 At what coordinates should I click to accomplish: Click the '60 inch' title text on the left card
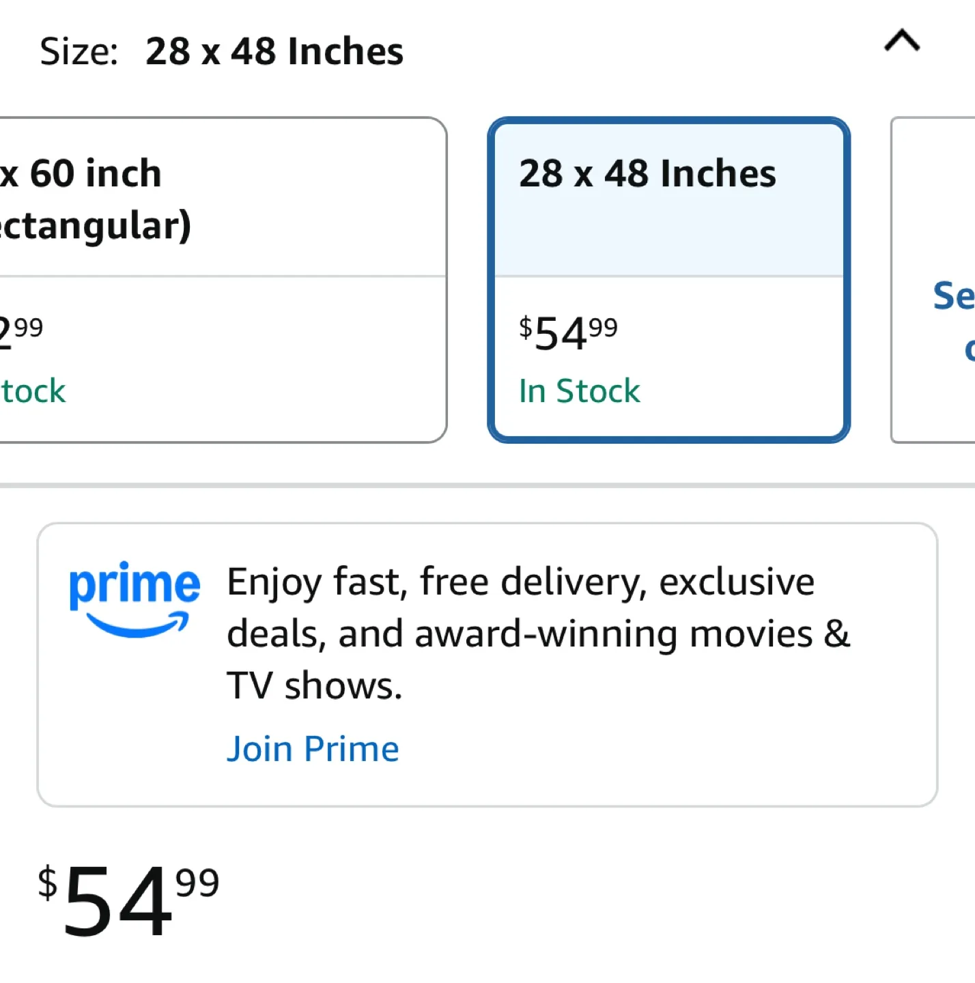point(94,173)
